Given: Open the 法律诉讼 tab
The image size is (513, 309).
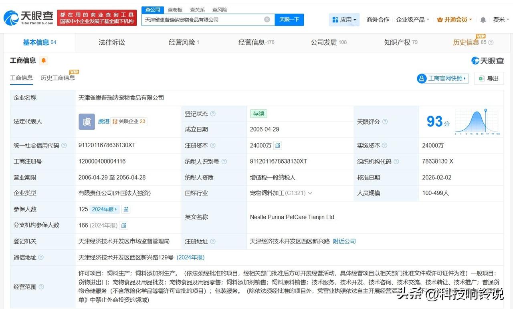Looking at the screenshot, I should (x=112, y=42).
